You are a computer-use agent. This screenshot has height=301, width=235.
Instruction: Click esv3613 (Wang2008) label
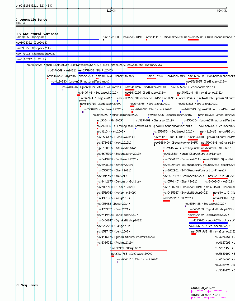pos(111,132)
